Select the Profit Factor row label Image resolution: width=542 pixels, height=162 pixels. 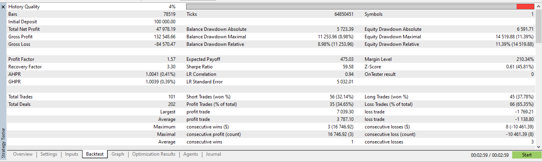[x=19, y=59]
